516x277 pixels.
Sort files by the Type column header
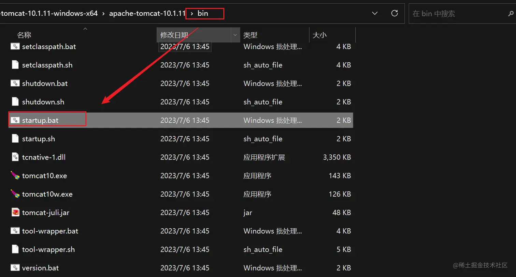tap(250, 35)
